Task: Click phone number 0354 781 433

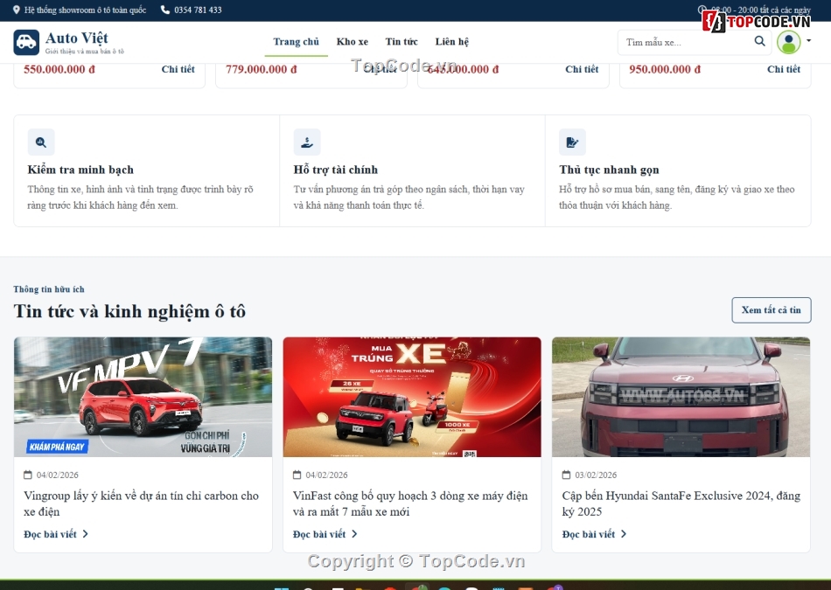Action: 199,10
